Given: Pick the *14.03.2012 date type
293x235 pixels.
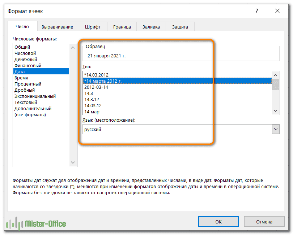Looking at the screenshot, I should click(x=96, y=75).
